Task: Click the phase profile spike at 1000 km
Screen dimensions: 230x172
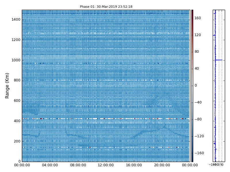Action: point(219,60)
